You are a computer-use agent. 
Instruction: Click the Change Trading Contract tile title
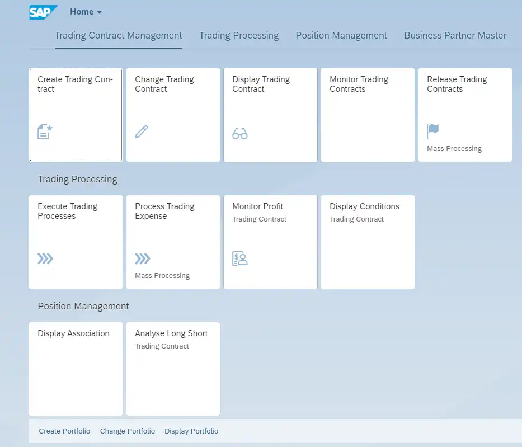click(164, 84)
